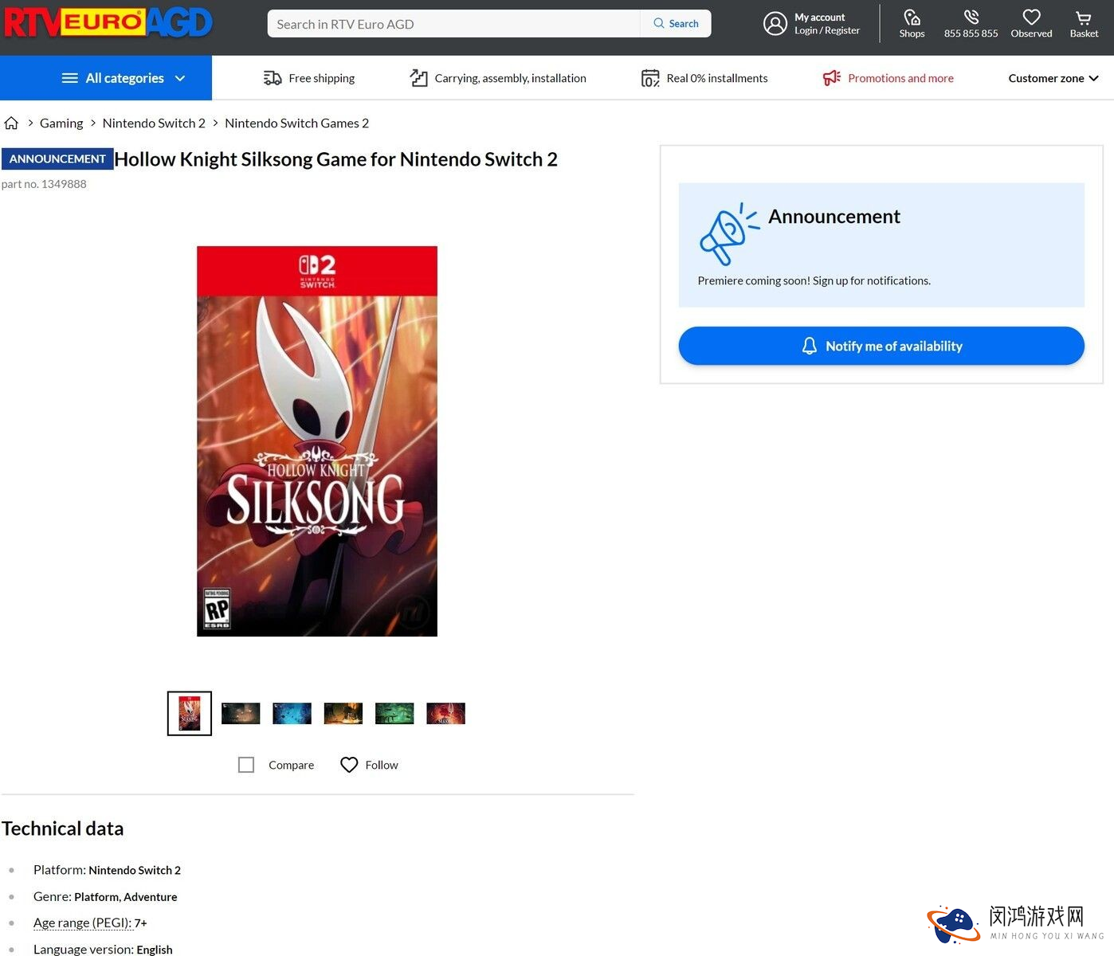Click the Promotions megaphone icon
The width and height of the screenshot is (1114, 956).
click(x=832, y=78)
